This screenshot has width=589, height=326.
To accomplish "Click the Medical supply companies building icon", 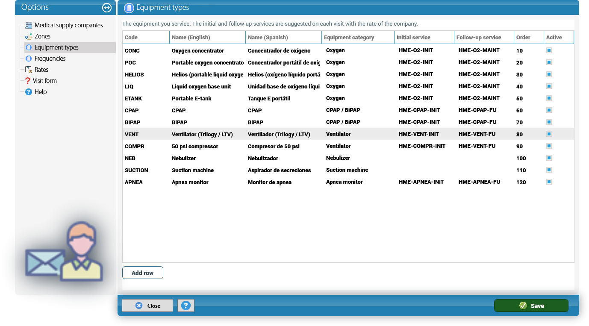I will coord(29,25).
